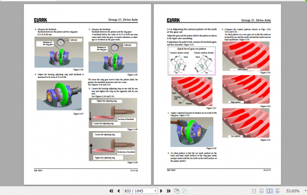Click the green ring gear image, Figure 2.47
Viewport: 307px width, 195px height.
click(x=59, y=95)
